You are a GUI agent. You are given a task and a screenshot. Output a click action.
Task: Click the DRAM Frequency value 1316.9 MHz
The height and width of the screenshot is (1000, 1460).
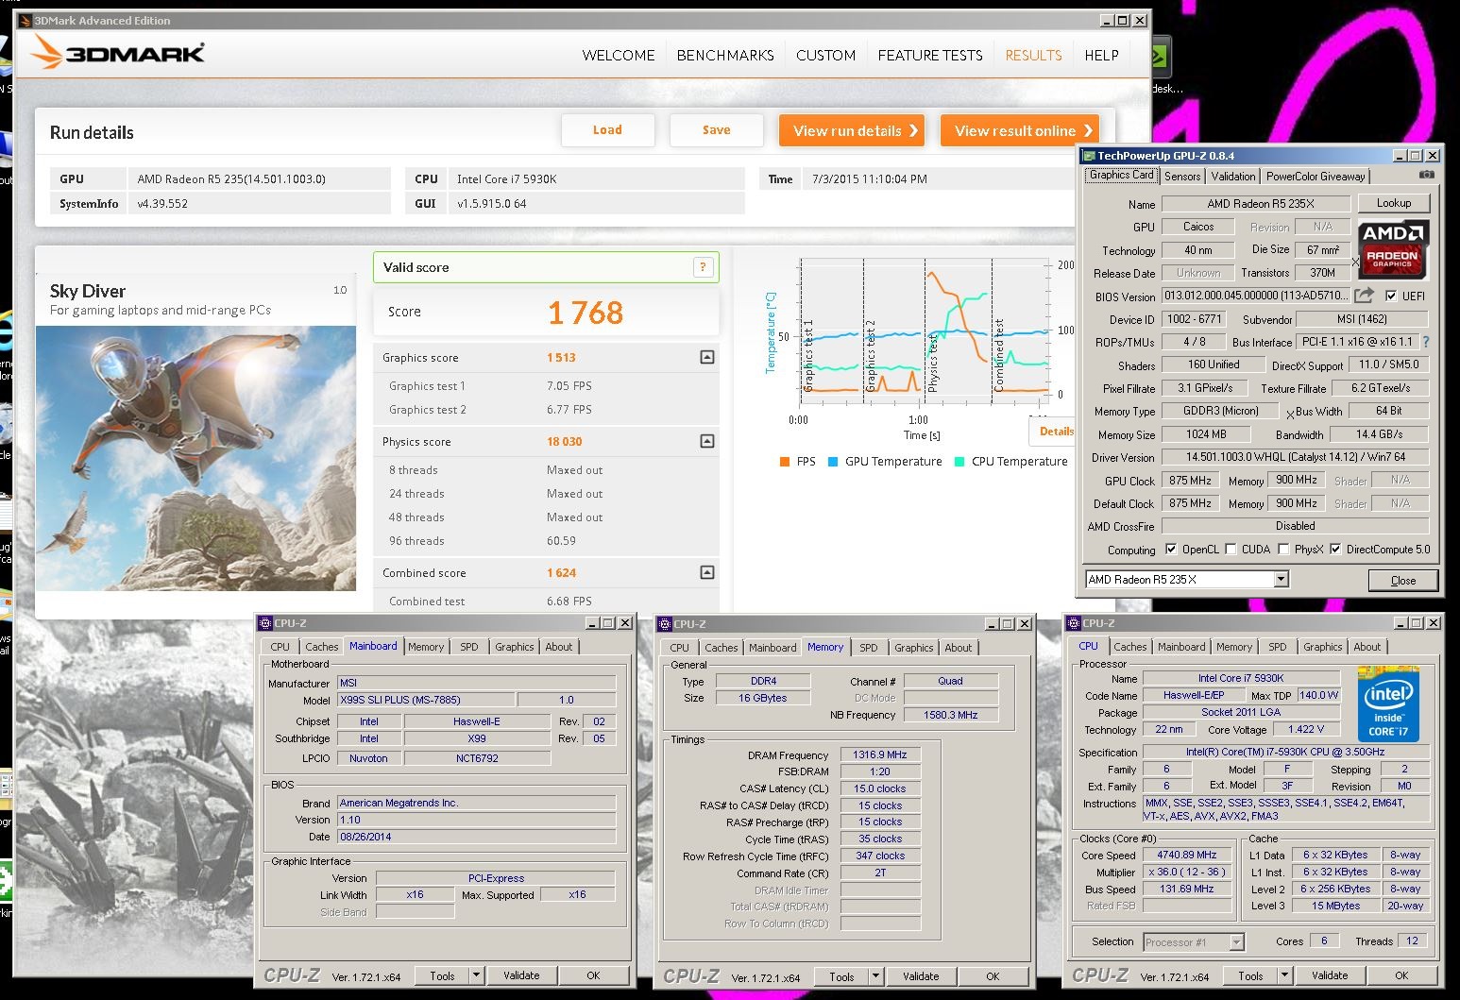[x=879, y=754]
